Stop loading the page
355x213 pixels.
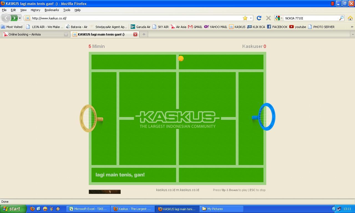pos(268,18)
